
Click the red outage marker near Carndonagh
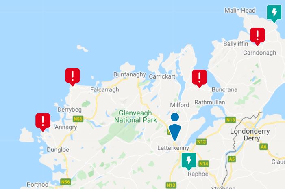[x=257, y=36]
